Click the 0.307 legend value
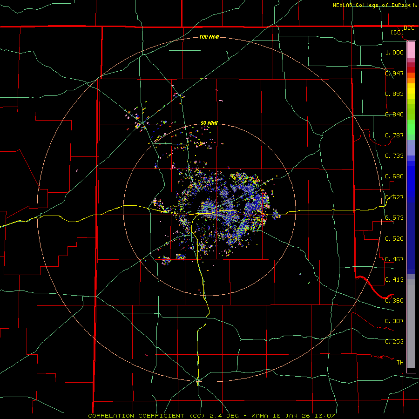Viewport: 419px width, 419px height. click(x=394, y=321)
